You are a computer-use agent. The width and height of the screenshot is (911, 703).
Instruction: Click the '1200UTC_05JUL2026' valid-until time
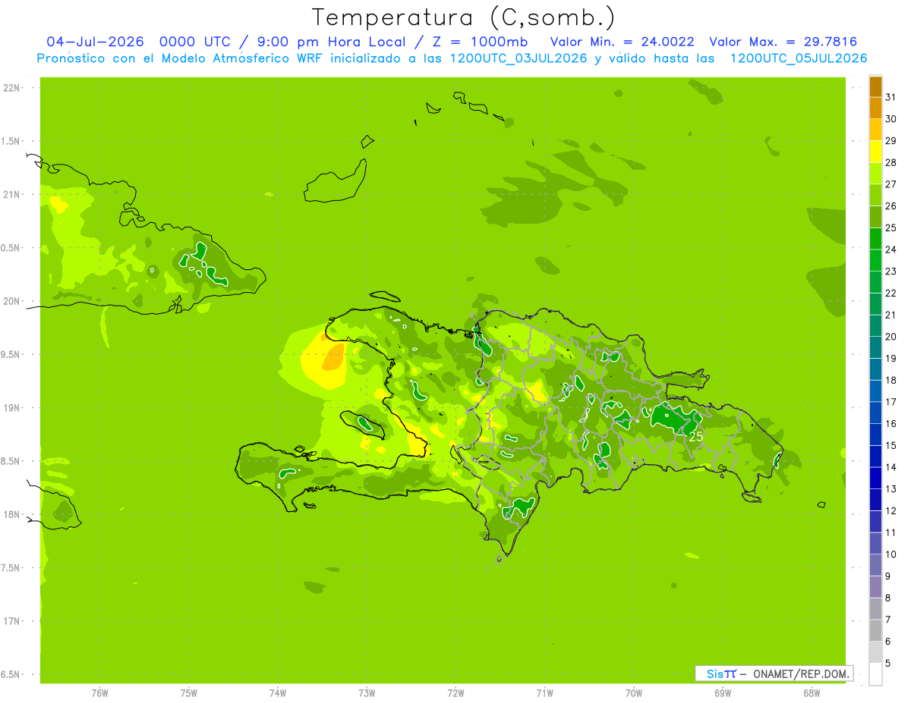tap(799, 58)
